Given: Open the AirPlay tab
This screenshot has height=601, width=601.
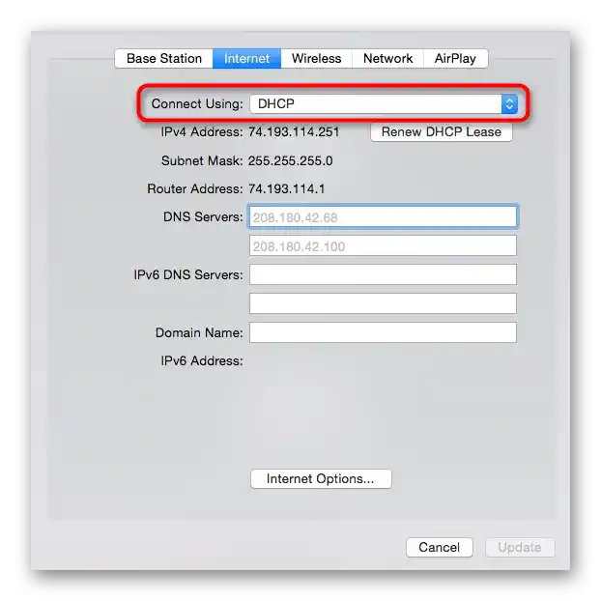Looking at the screenshot, I should 455,59.
